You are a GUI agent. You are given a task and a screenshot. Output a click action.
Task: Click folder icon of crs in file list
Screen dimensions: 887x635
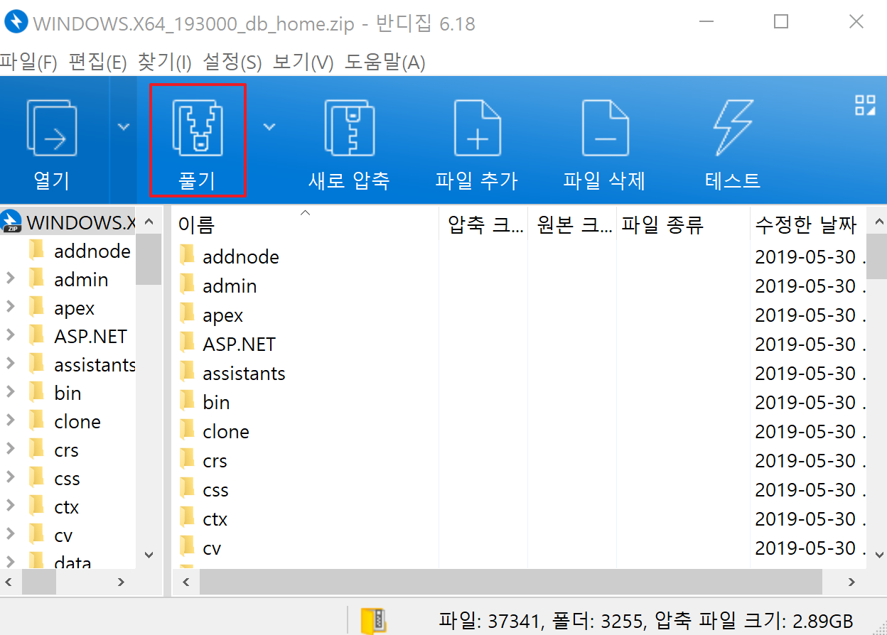click(187, 460)
